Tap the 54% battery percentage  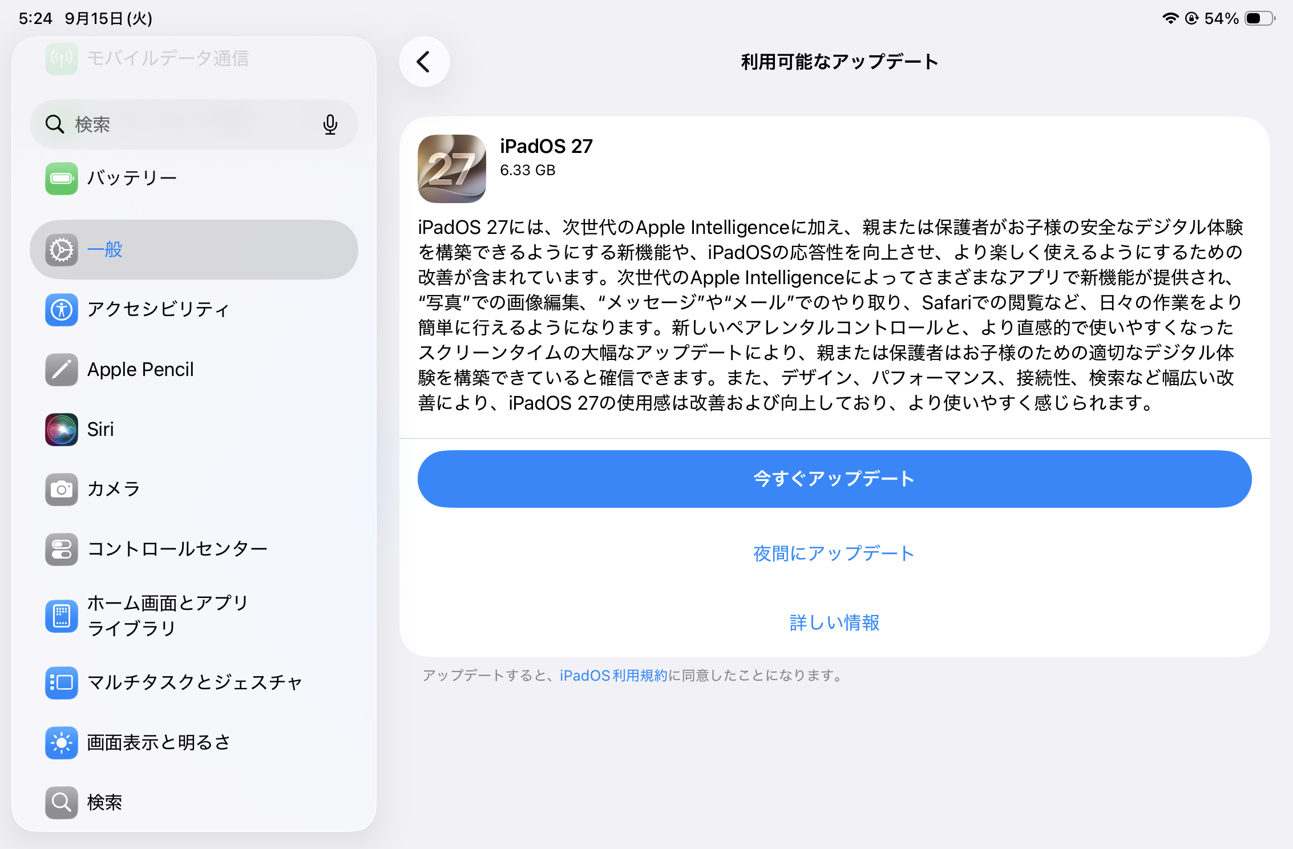[1222, 18]
